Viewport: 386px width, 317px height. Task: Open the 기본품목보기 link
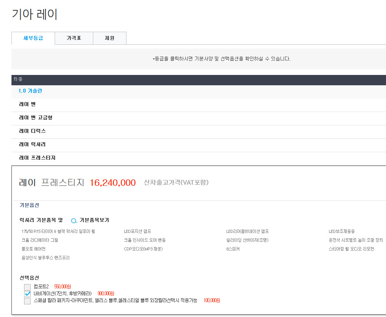(x=94, y=220)
